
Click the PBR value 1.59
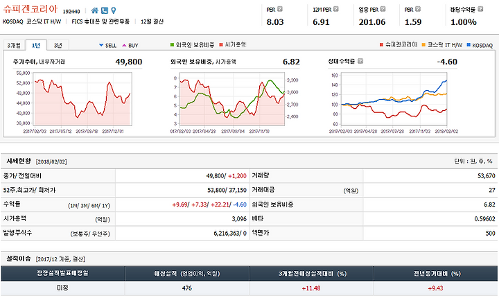(x=413, y=22)
